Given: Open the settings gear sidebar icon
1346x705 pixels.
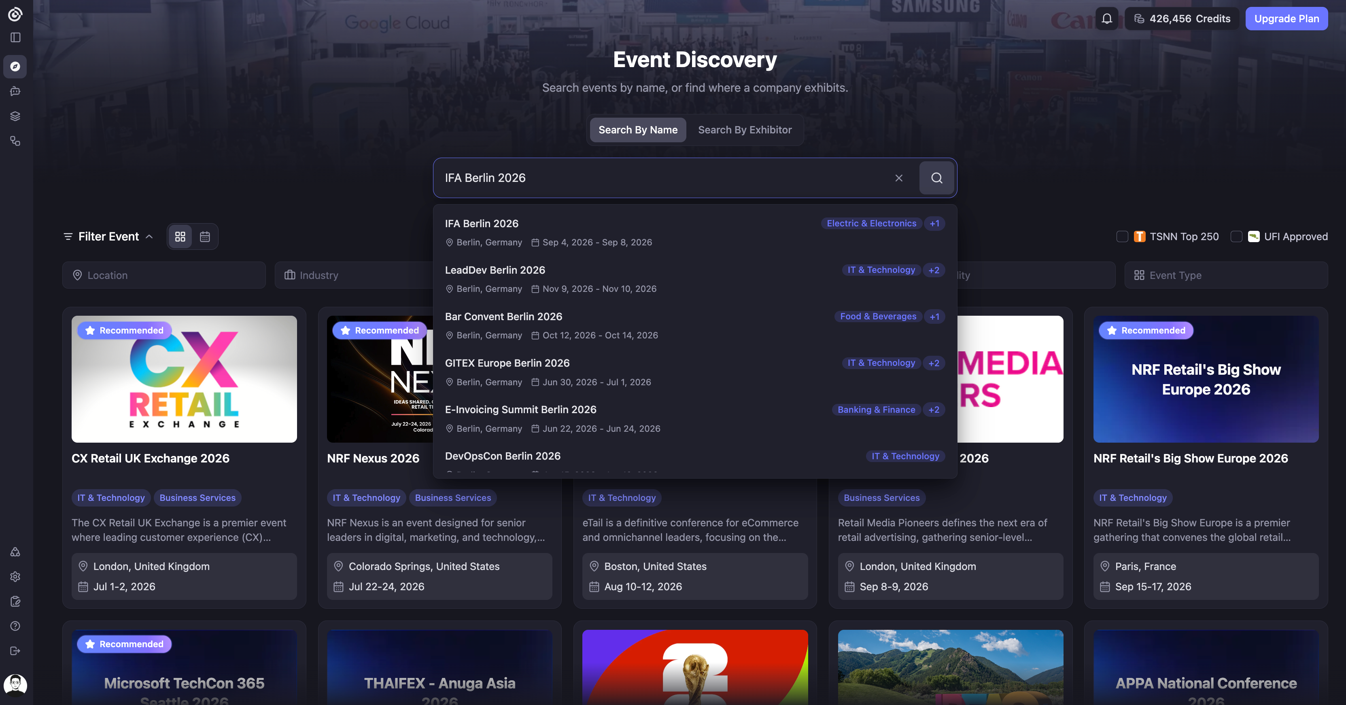Looking at the screenshot, I should pos(15,576).
